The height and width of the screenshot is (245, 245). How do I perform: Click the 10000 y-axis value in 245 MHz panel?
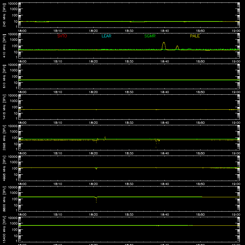point(13,4)
